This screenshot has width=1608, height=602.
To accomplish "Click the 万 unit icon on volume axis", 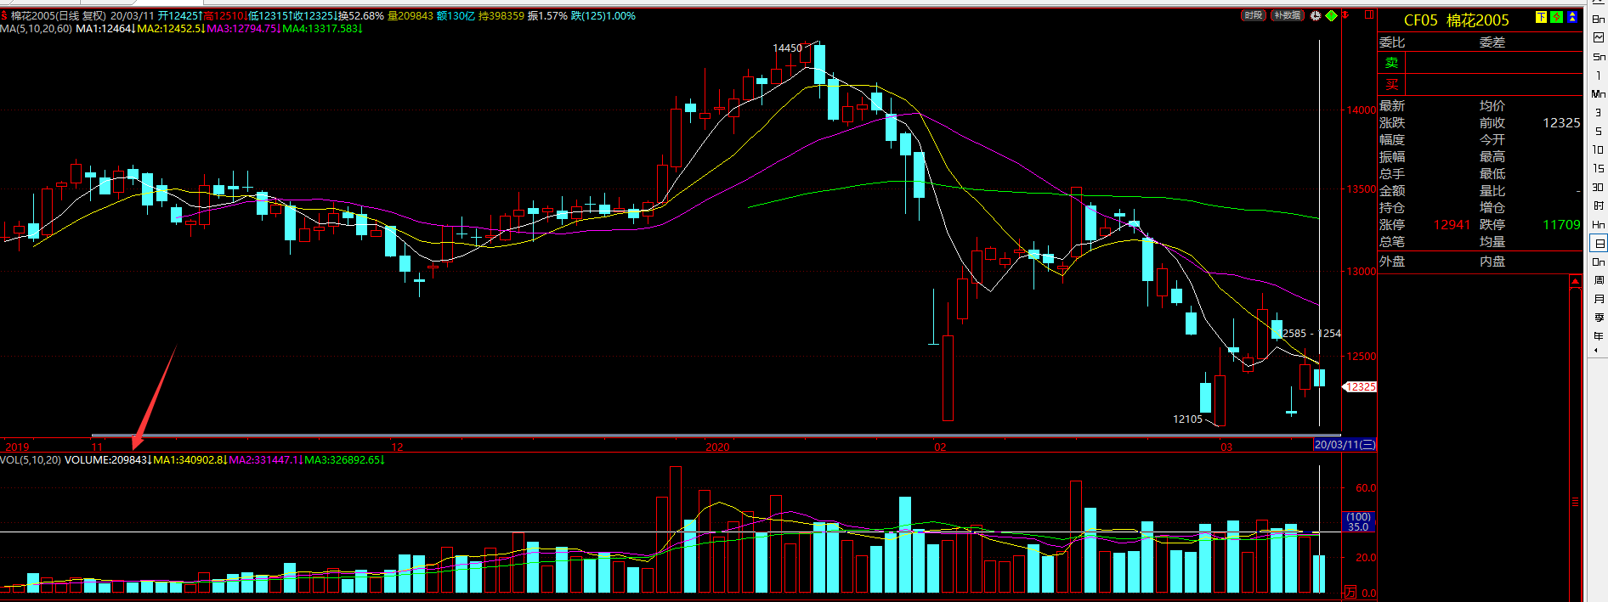I will (x=1350, y=593).
